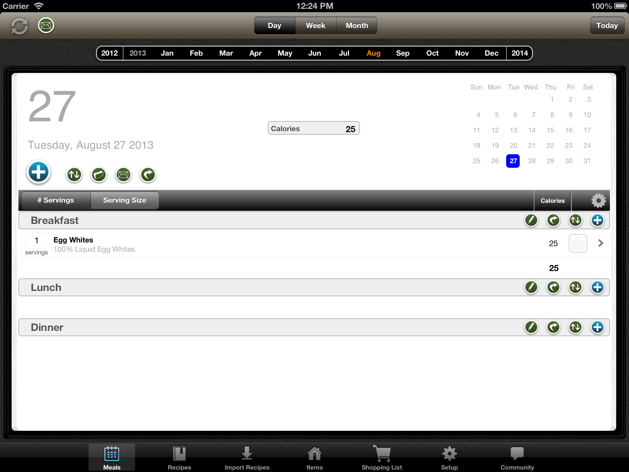Tap the add food entry icon
Screen dimensions: 629x472
pyautogui.click(x=39, y=172)
